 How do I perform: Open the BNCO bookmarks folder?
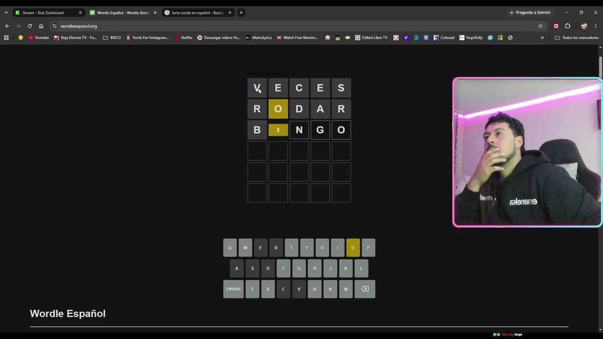(x=112, y=38)
